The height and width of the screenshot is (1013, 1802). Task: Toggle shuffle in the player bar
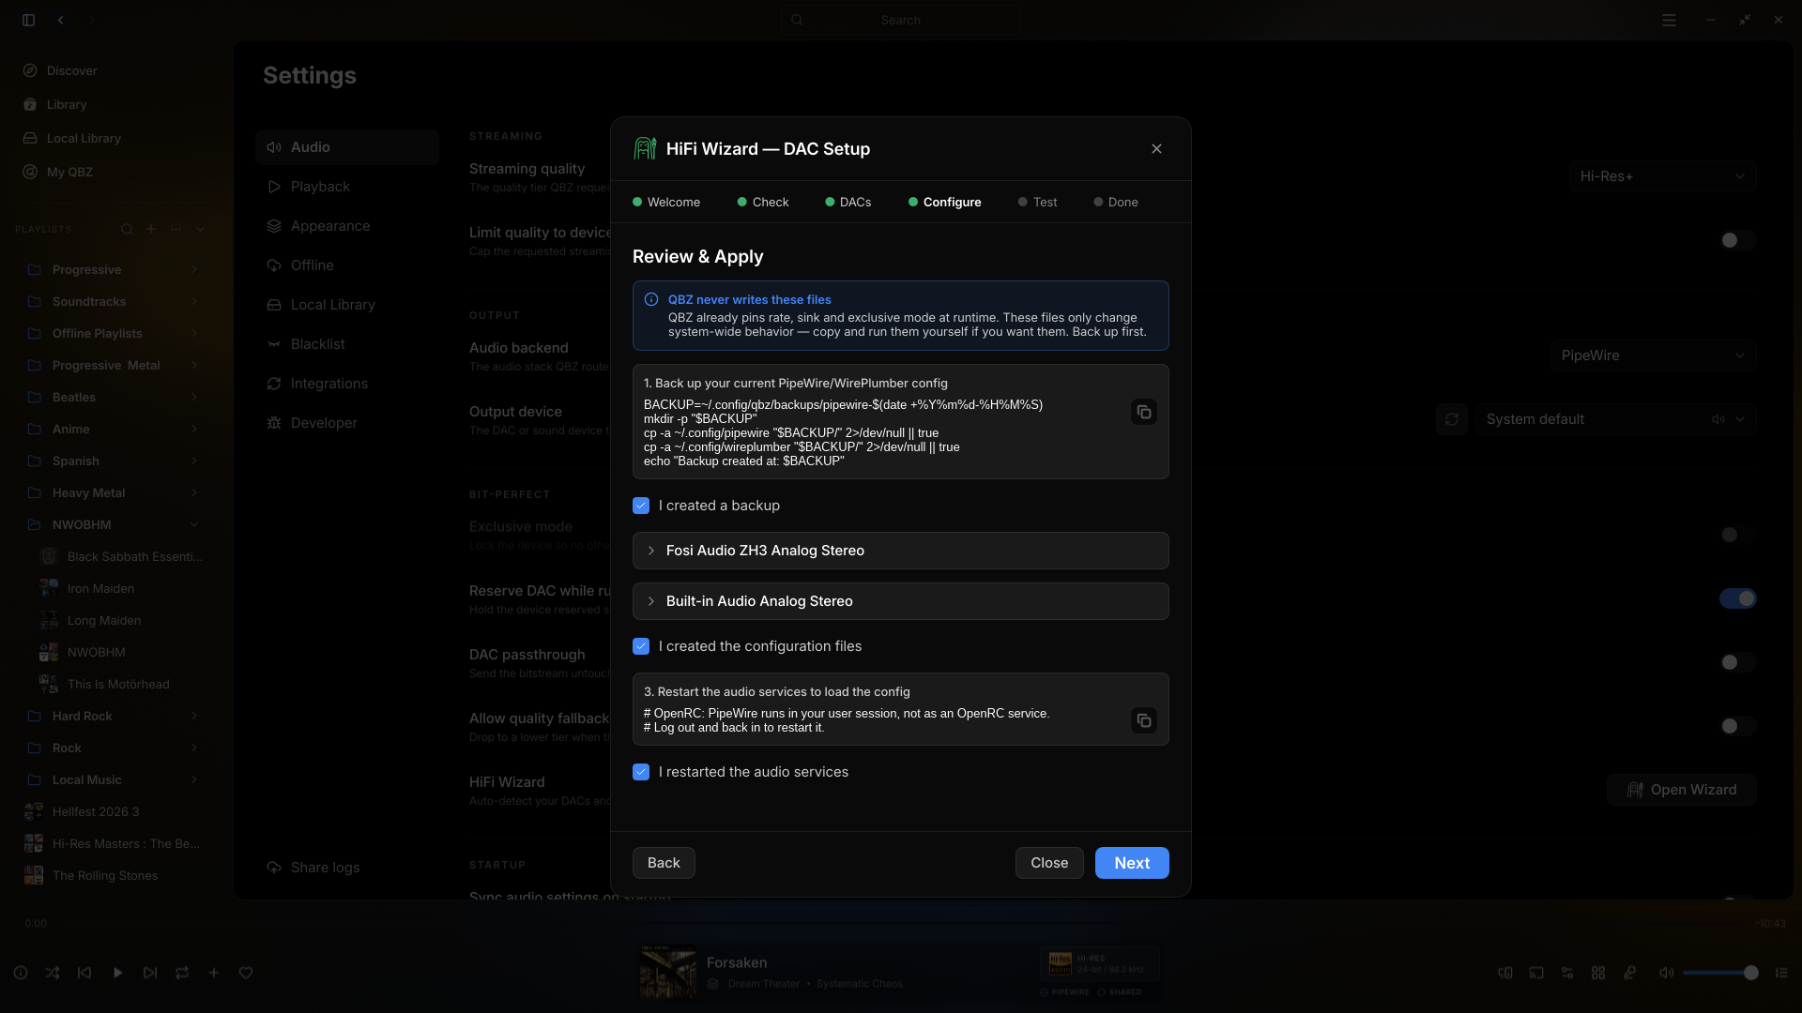53,974
